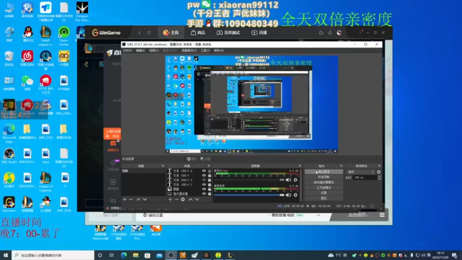The width and height of the screenshot is (462, 260).
Task: Open League of Legends desktop shortcut
Action: coord(46,181)
